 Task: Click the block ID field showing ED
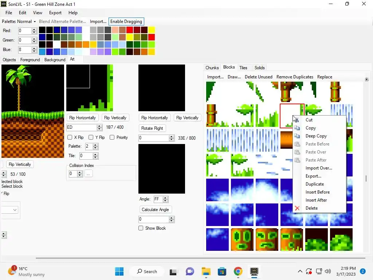[x=82, y=127]
